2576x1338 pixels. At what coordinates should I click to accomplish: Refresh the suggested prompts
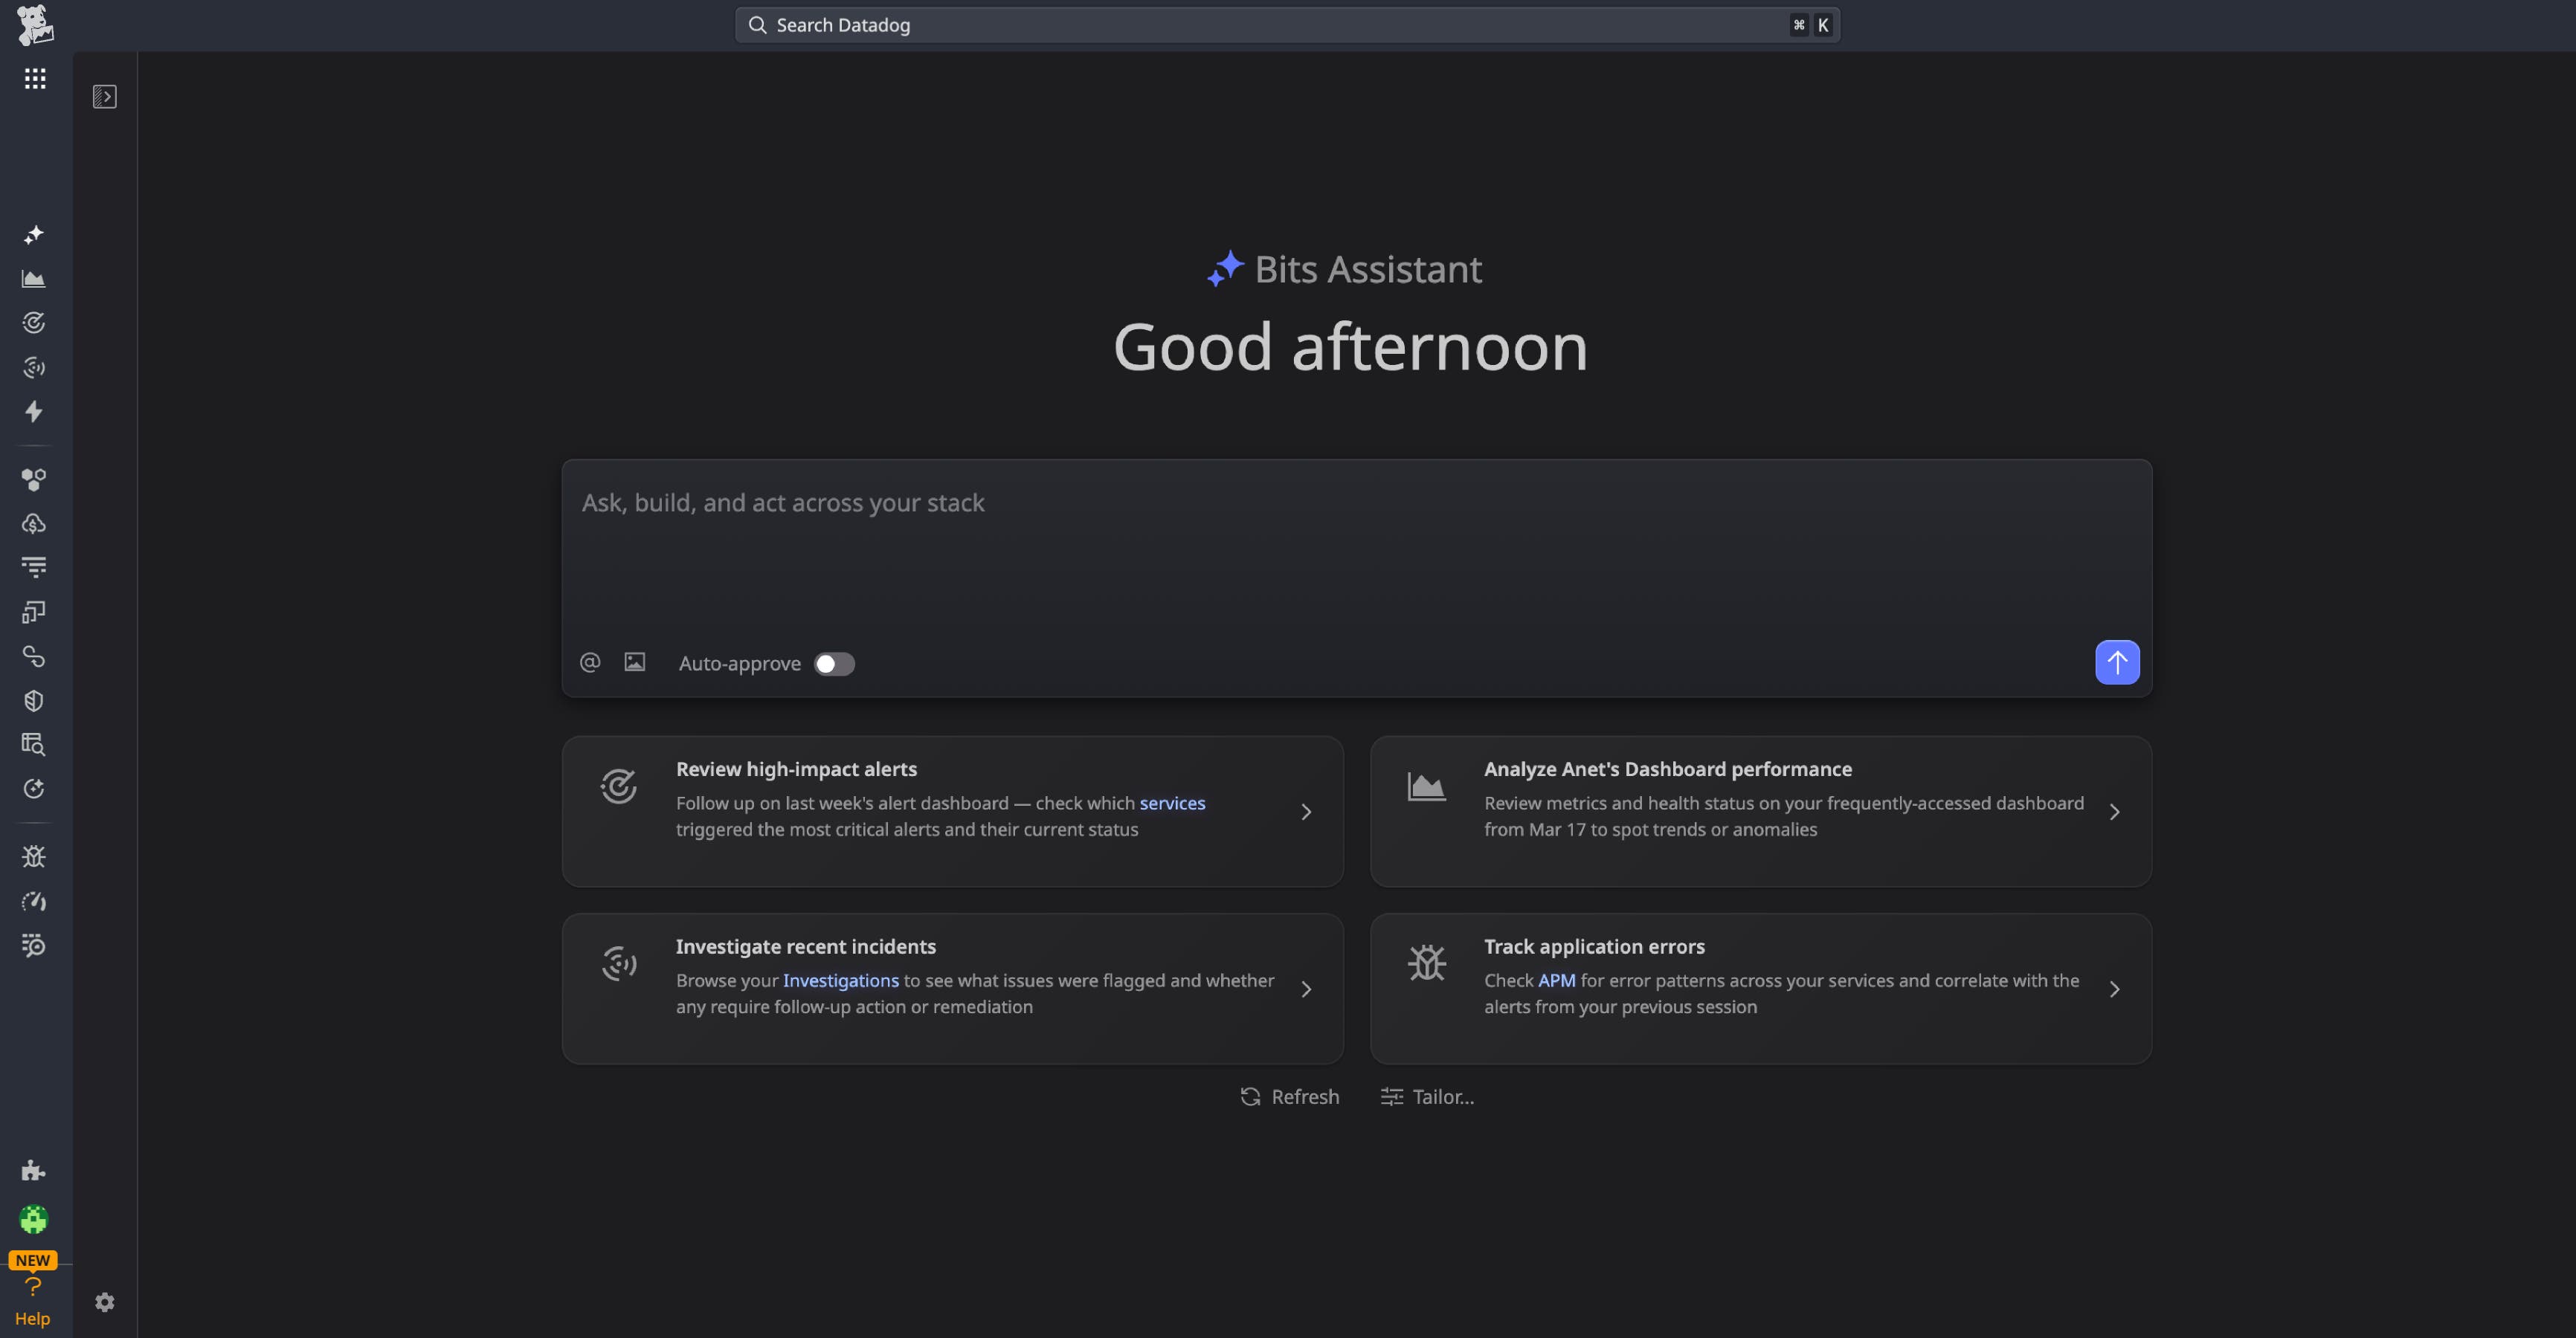[x=1289, y=1096]
